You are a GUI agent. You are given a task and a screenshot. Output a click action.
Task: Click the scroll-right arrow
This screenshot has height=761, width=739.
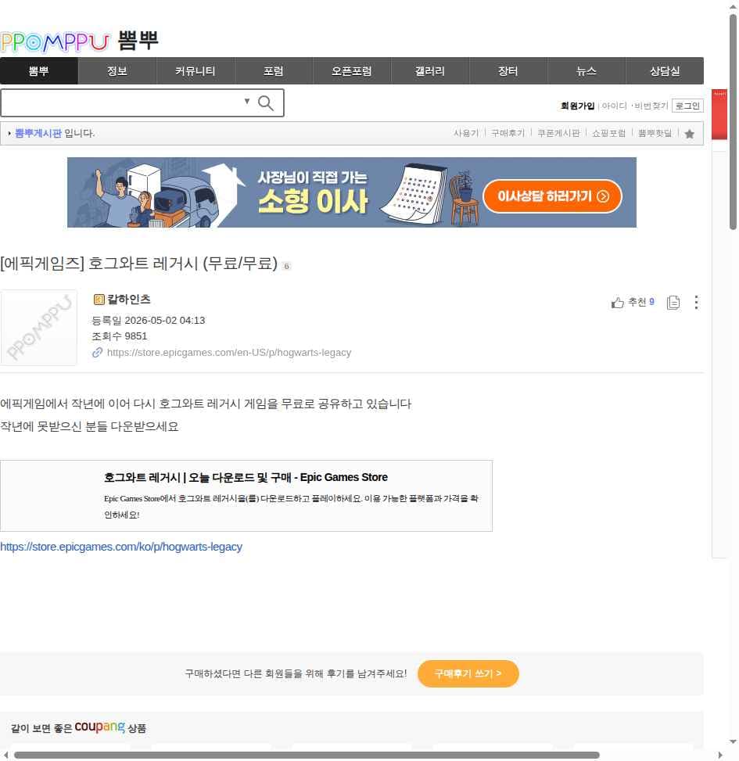(x=720, y=756)
